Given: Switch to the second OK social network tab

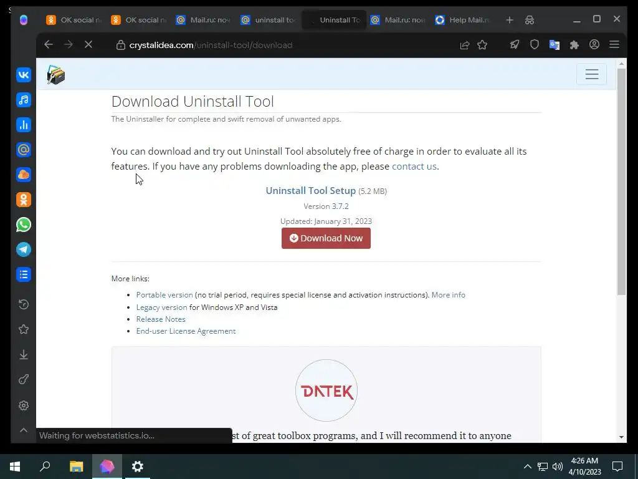Looking at the screenshot, I should click(x=139, y=20).
